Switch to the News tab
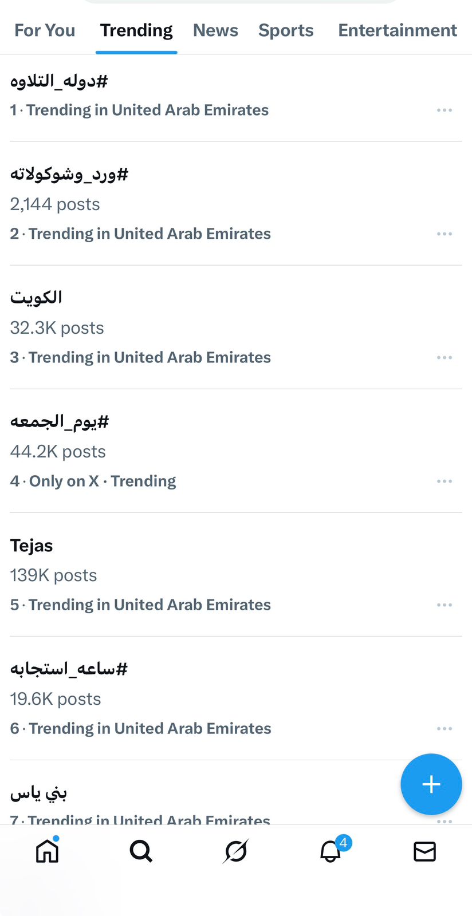This screenshot has width=472, height=916. point(215,30)
